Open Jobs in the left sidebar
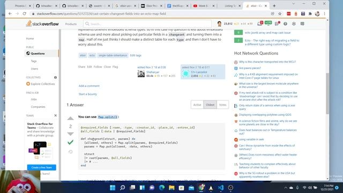This screenshot has width=343, height=193. pos(34,99)
